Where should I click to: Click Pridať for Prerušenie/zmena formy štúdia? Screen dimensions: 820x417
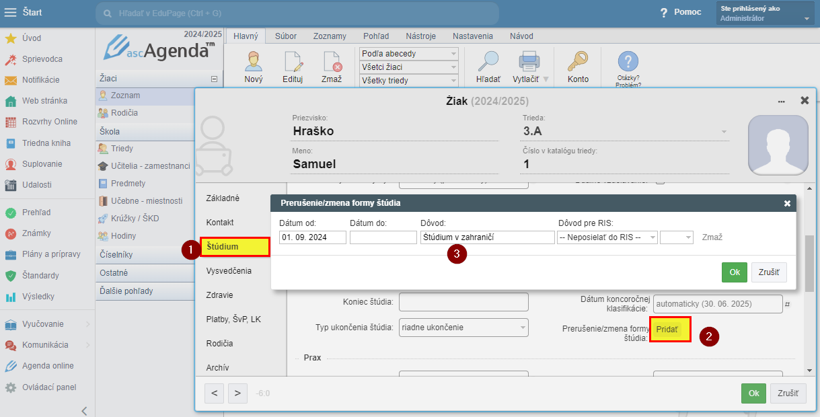pyautogui.click(x=667, y=330)
